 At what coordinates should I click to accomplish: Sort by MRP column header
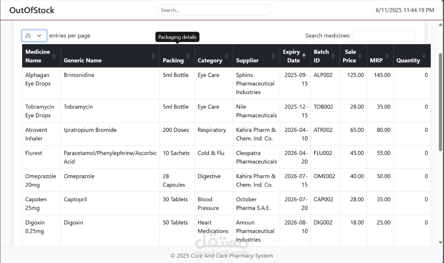(380, 56)
